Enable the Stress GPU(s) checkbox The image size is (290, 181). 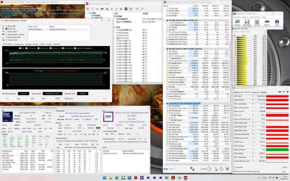6,40
